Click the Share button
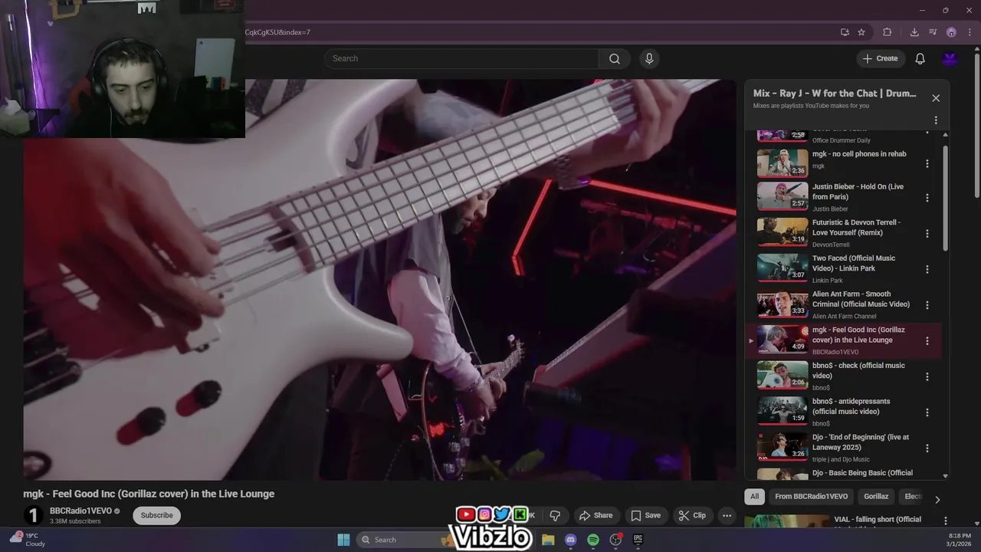The image size is (981, 552). pos(595,515)
